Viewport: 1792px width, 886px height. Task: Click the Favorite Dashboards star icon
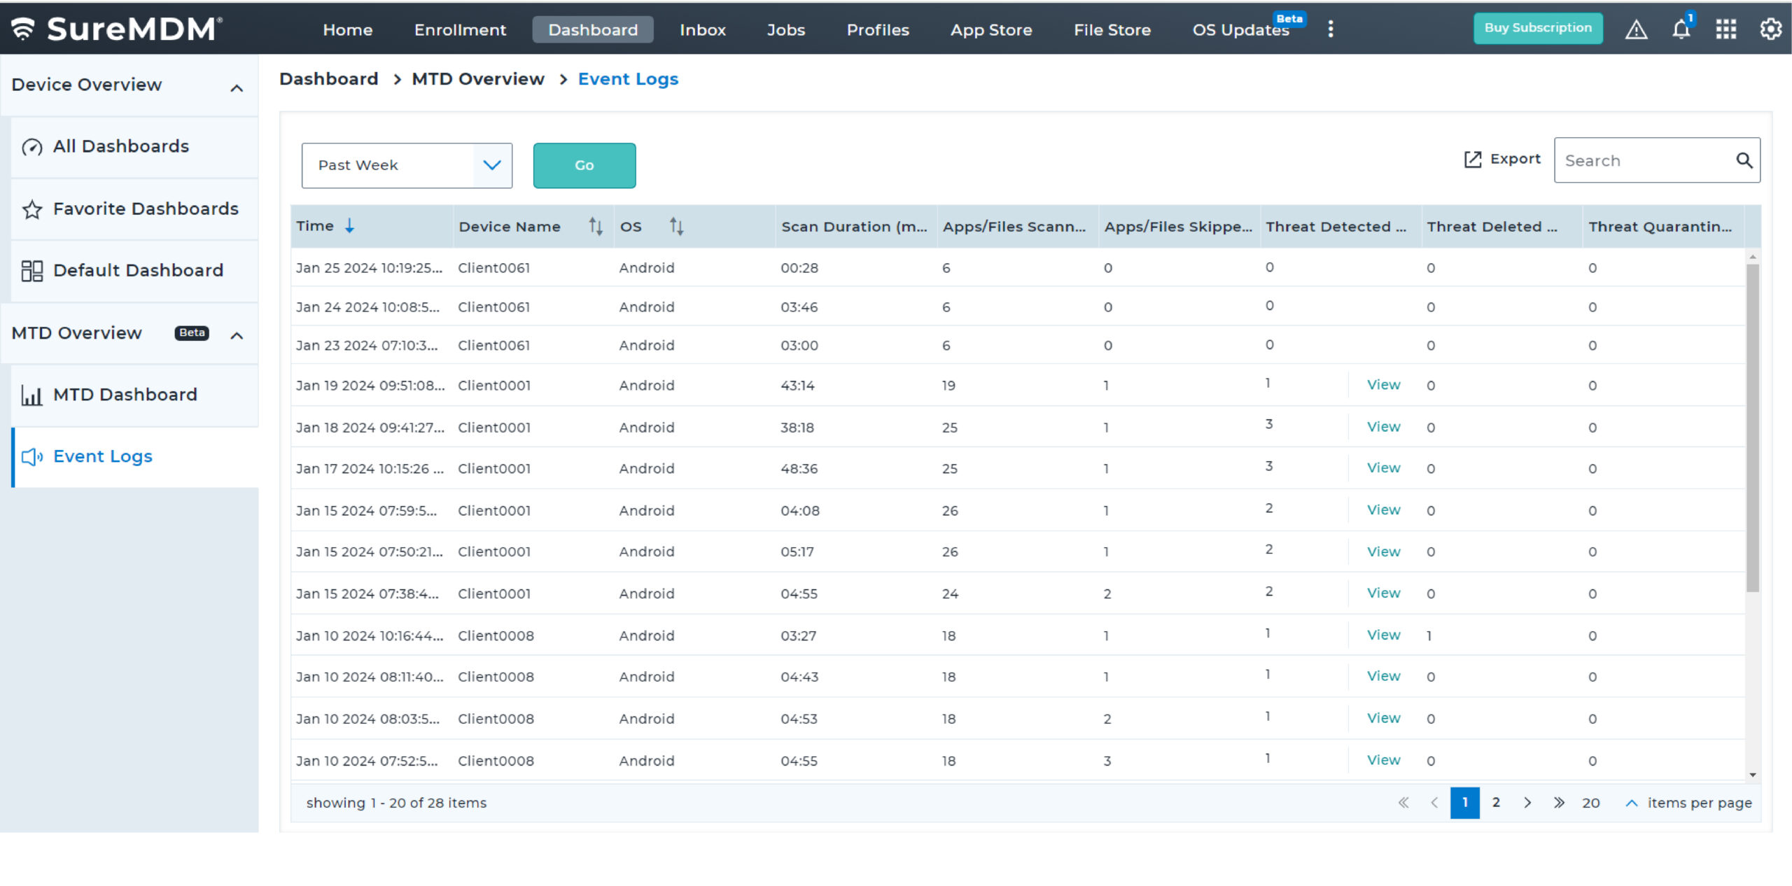point(32,209)
